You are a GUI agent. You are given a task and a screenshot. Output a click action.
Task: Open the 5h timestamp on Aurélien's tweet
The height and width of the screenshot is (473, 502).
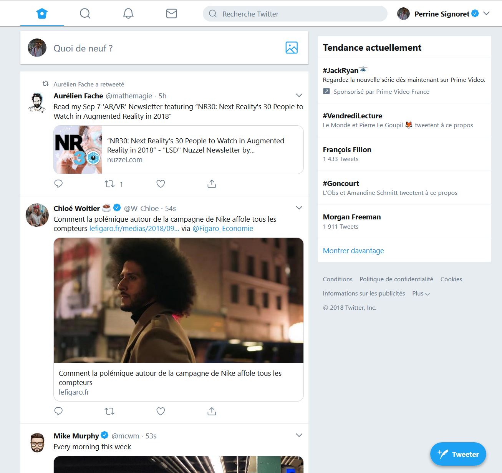tap(162, 96)
